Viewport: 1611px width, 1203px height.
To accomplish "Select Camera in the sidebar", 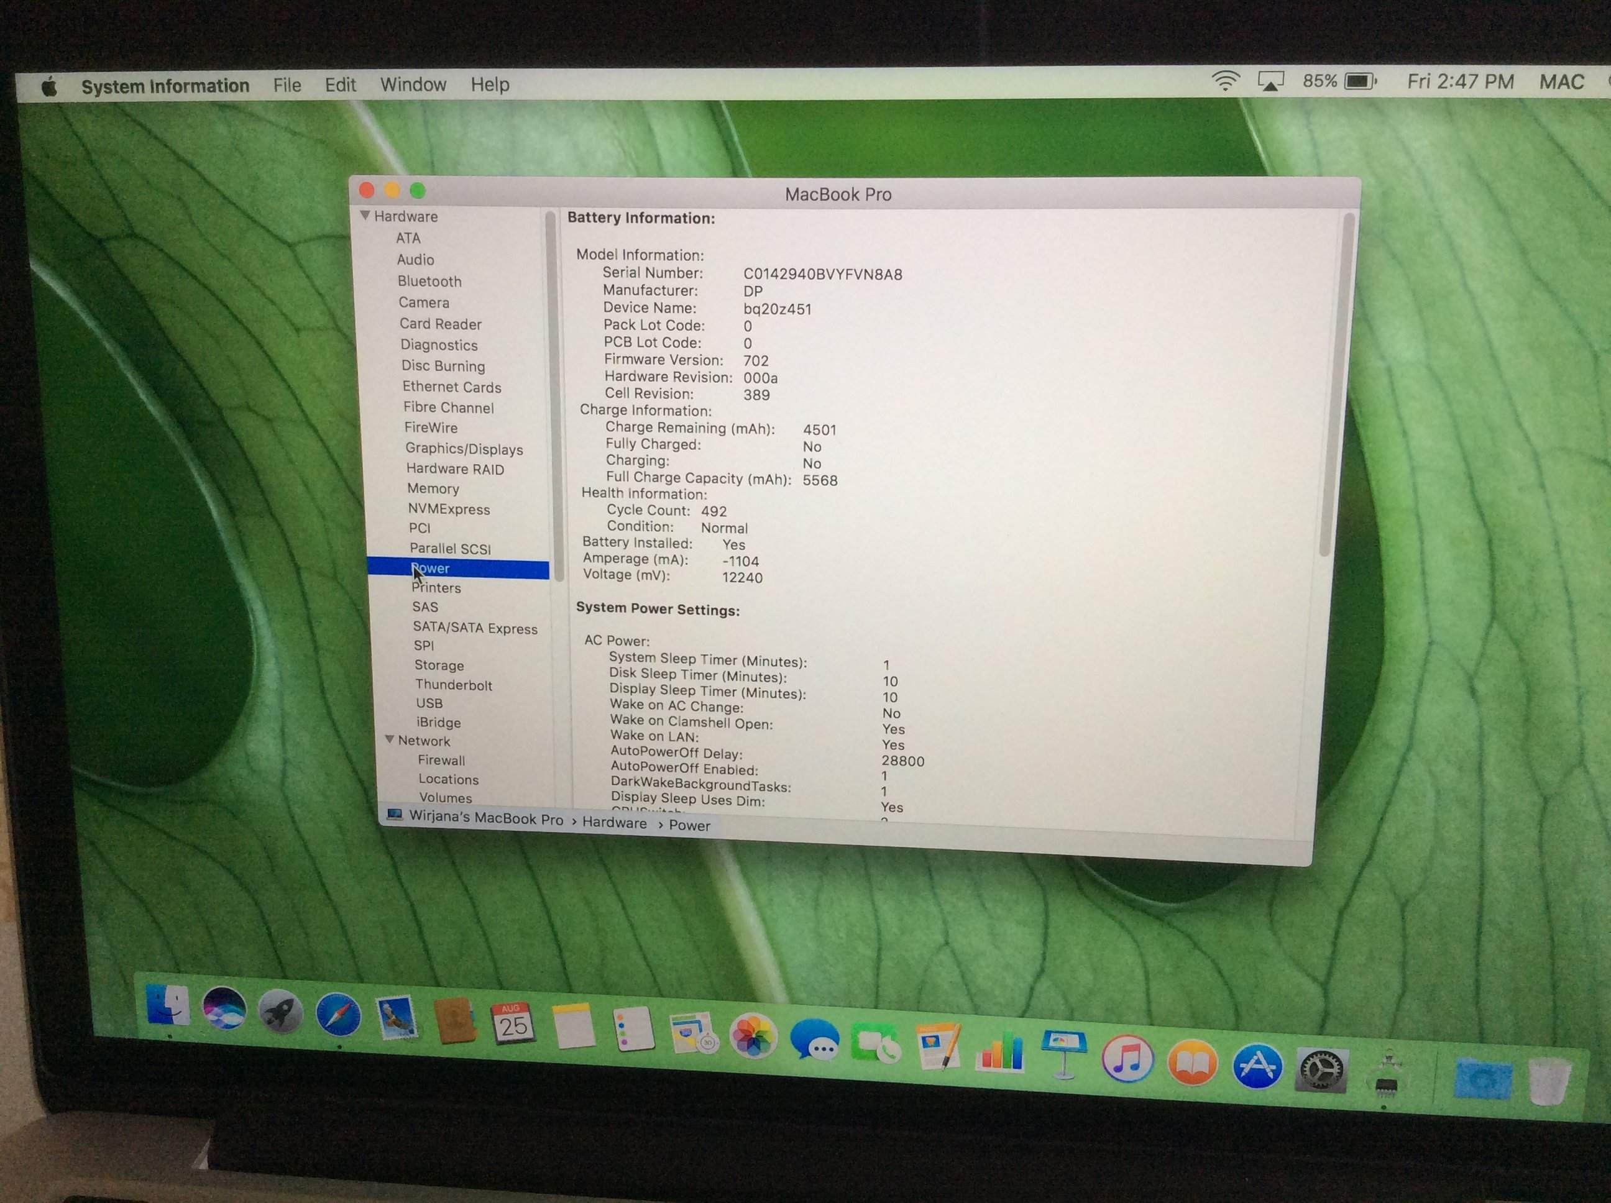I will click(424, 302).
